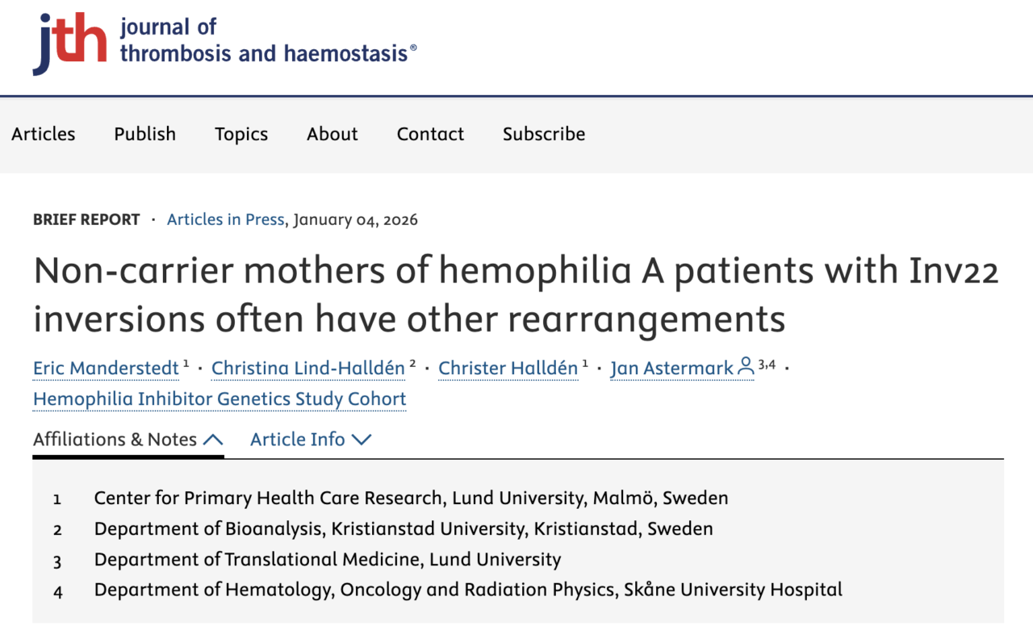Viewport: 1033px width, 634px height.
Task: View author profile for Jan Astermark
Action: pyautogui.click(x=670, y=368)
